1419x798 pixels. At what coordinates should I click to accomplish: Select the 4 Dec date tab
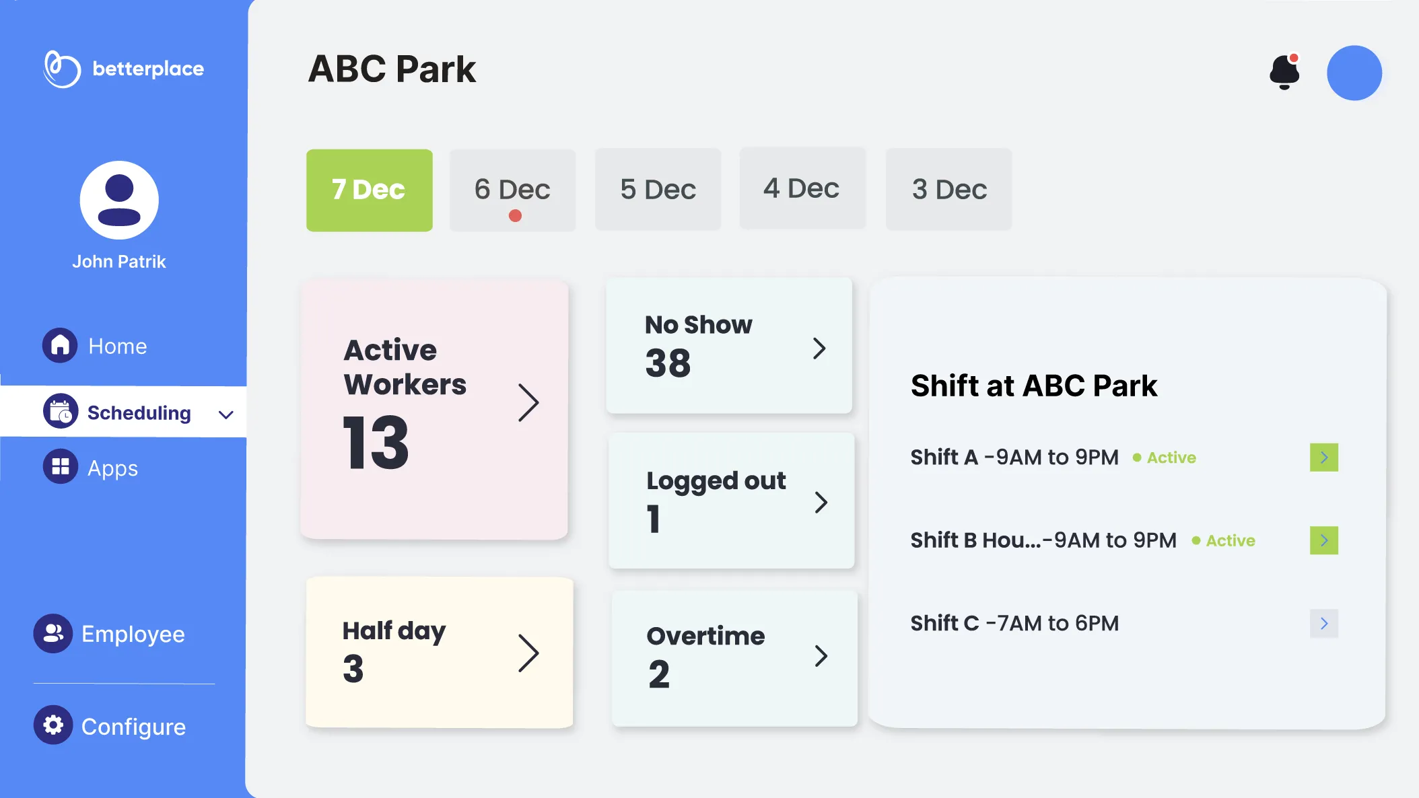pyautogui.click(x=802, y=188)
